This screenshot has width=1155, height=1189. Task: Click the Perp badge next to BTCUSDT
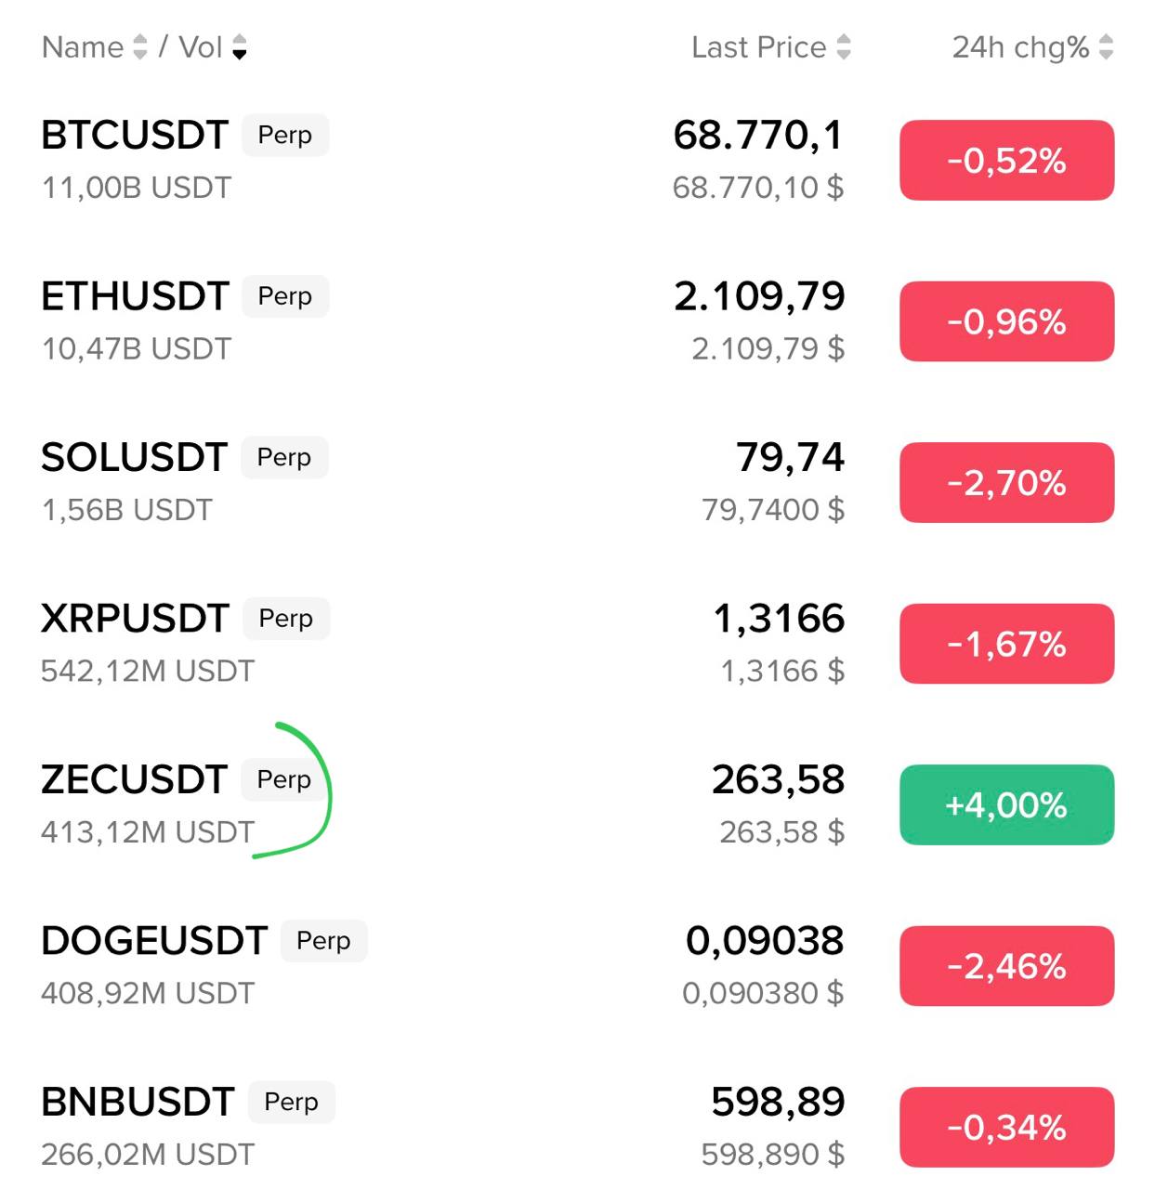pos(284,136)
